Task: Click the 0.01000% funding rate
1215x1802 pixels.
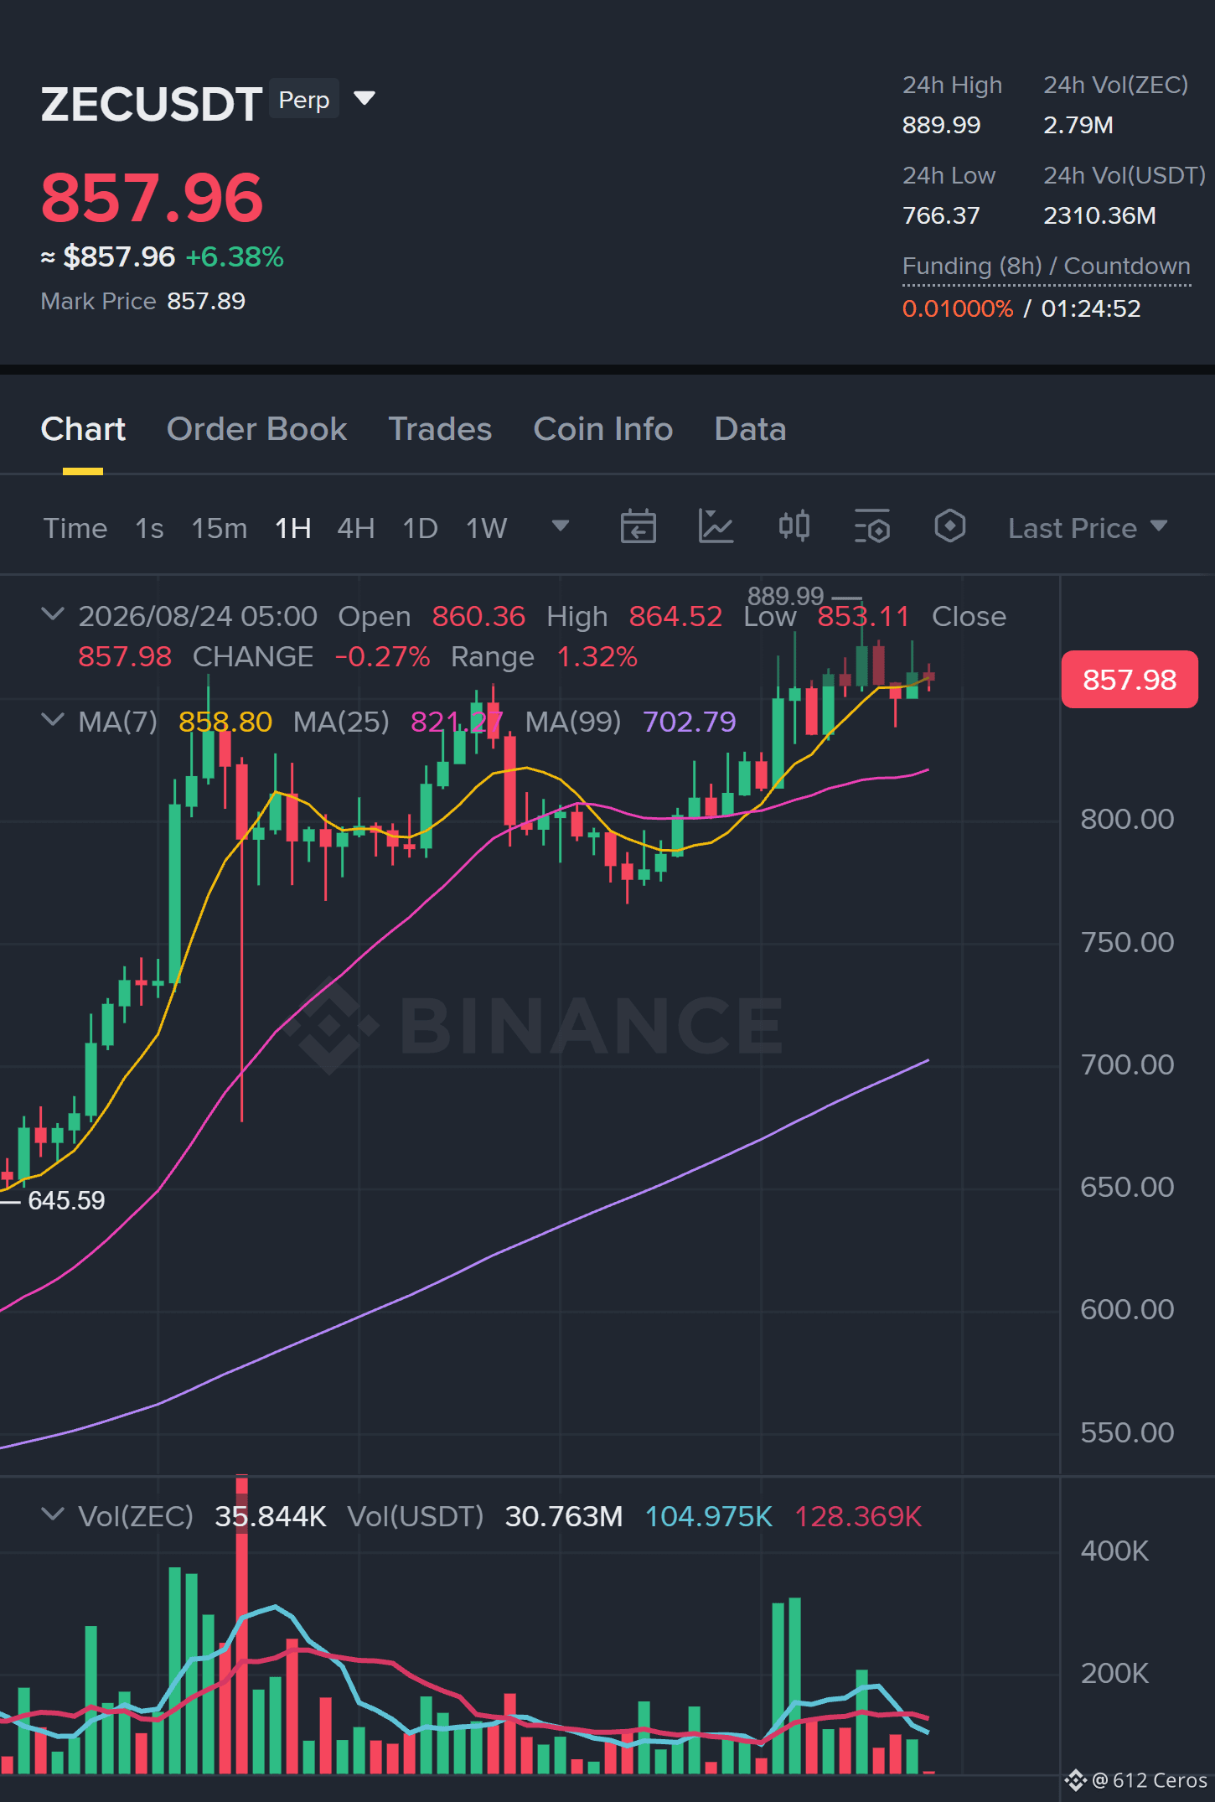Action: pyautogui.click(x=958, y=308)
